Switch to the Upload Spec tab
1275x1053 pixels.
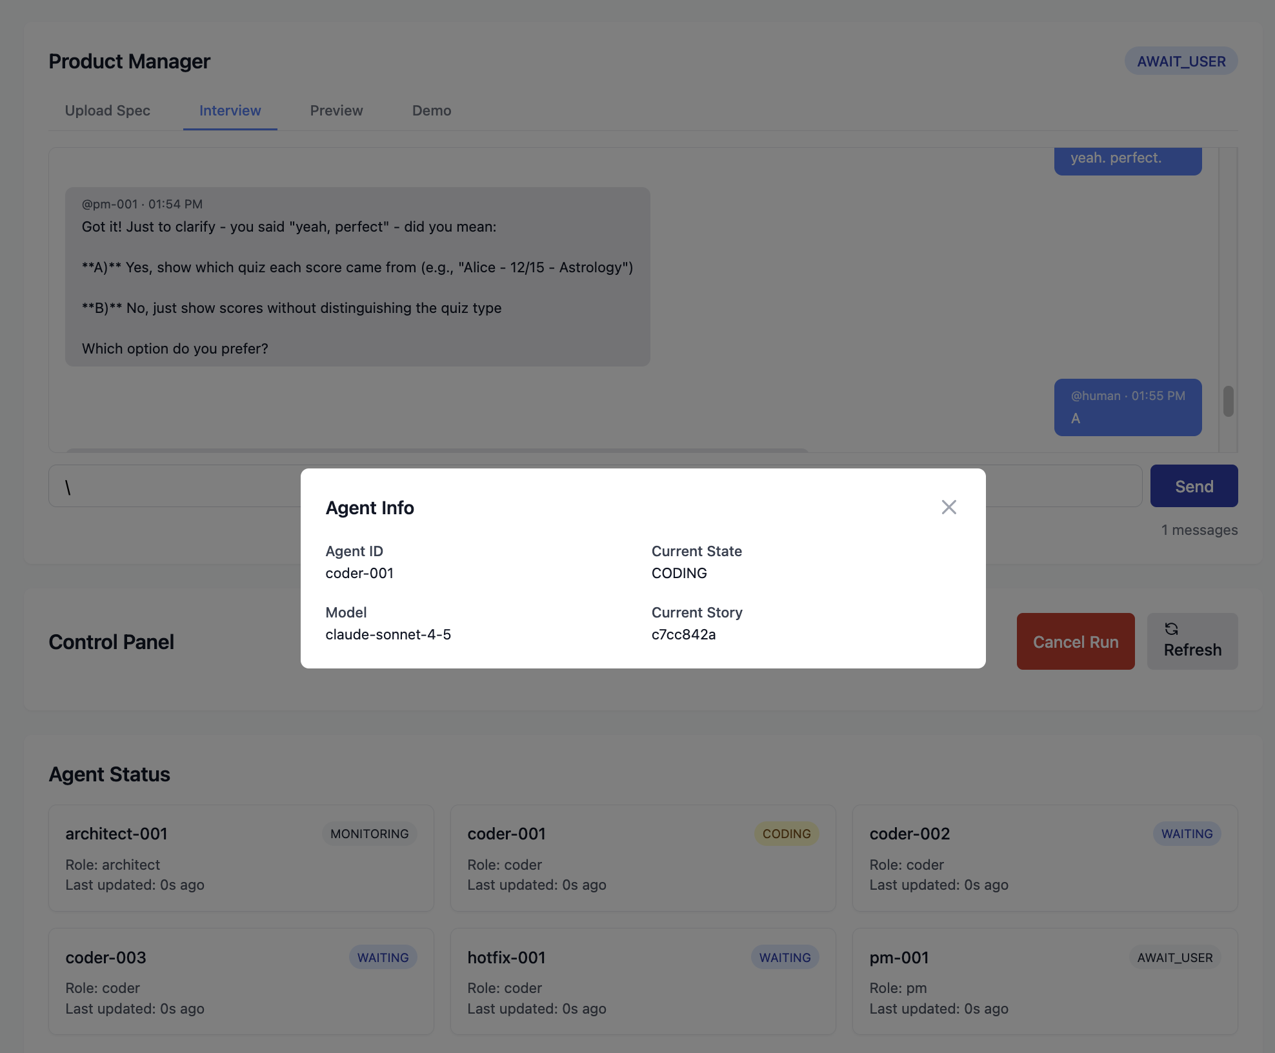(107, 110)
